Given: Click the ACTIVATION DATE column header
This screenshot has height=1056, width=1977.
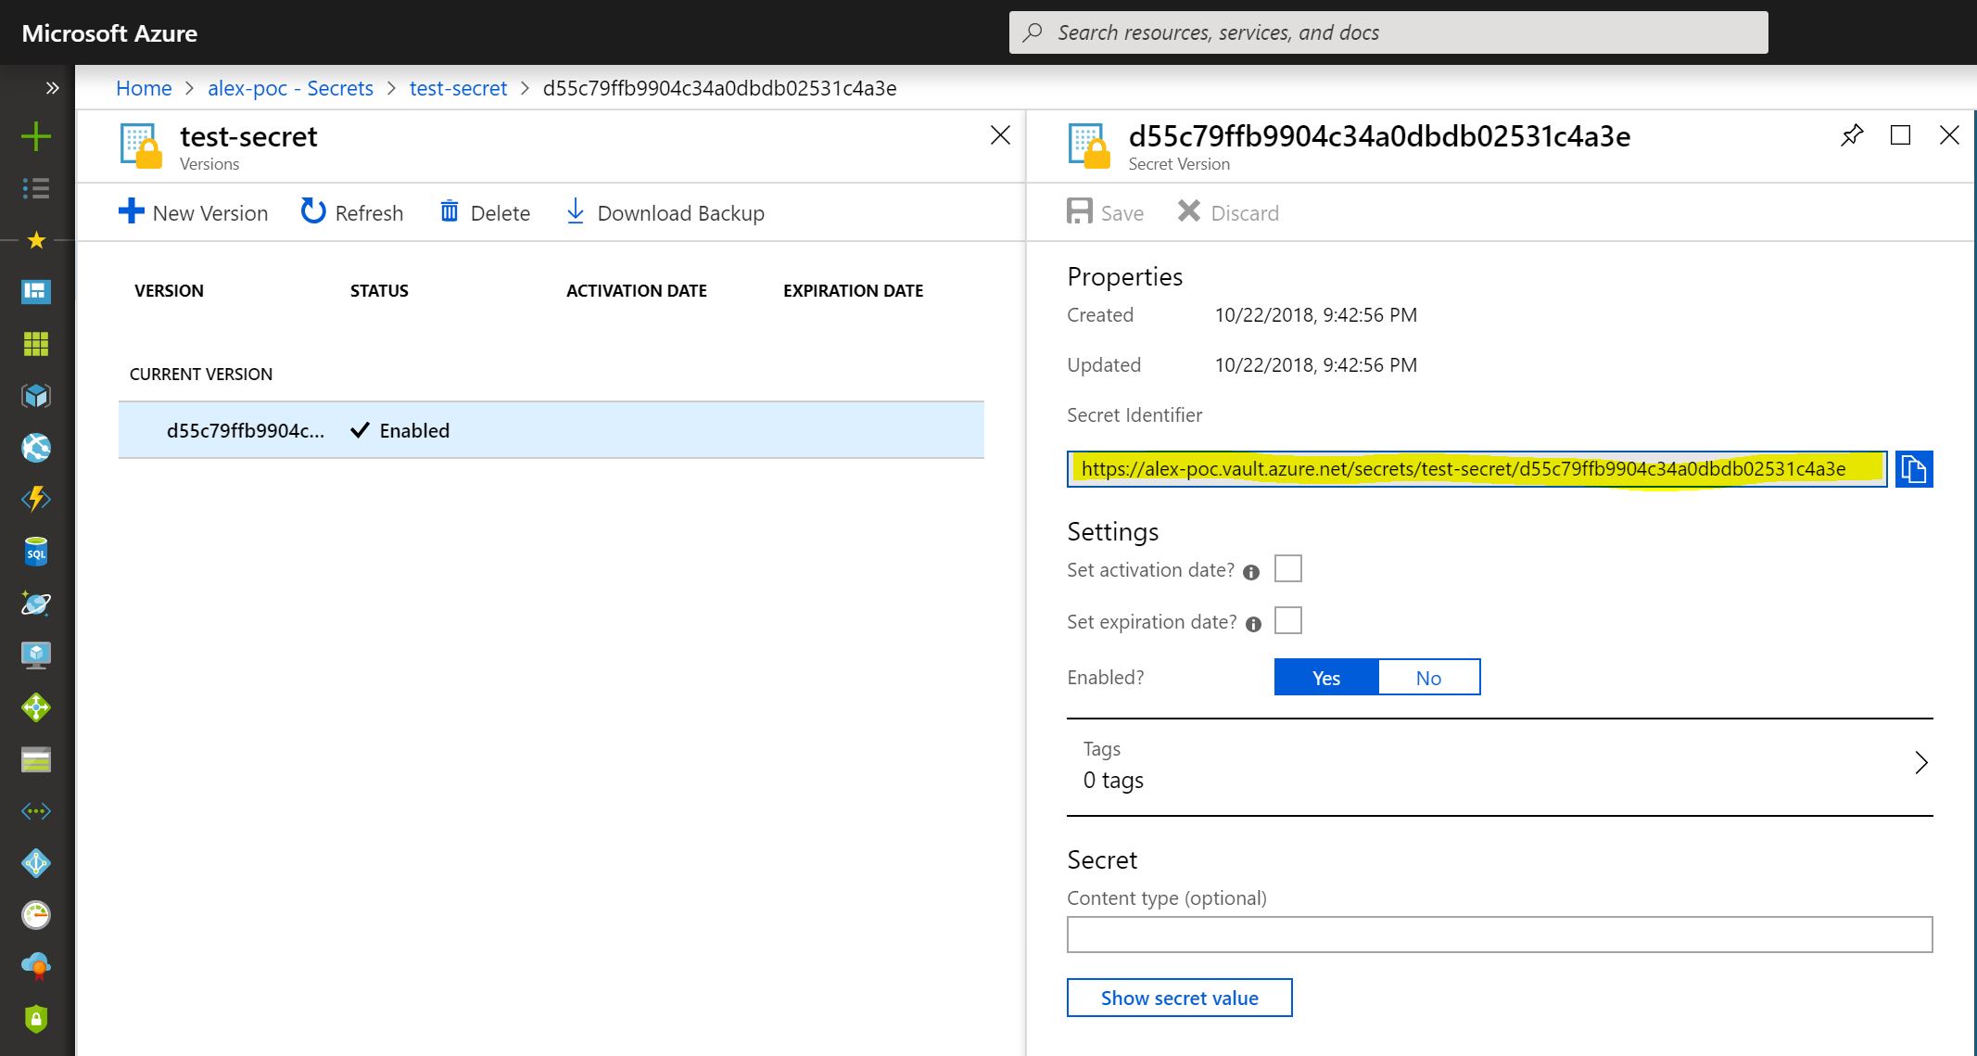Looking at the screenshot, I should coord(636,291).
